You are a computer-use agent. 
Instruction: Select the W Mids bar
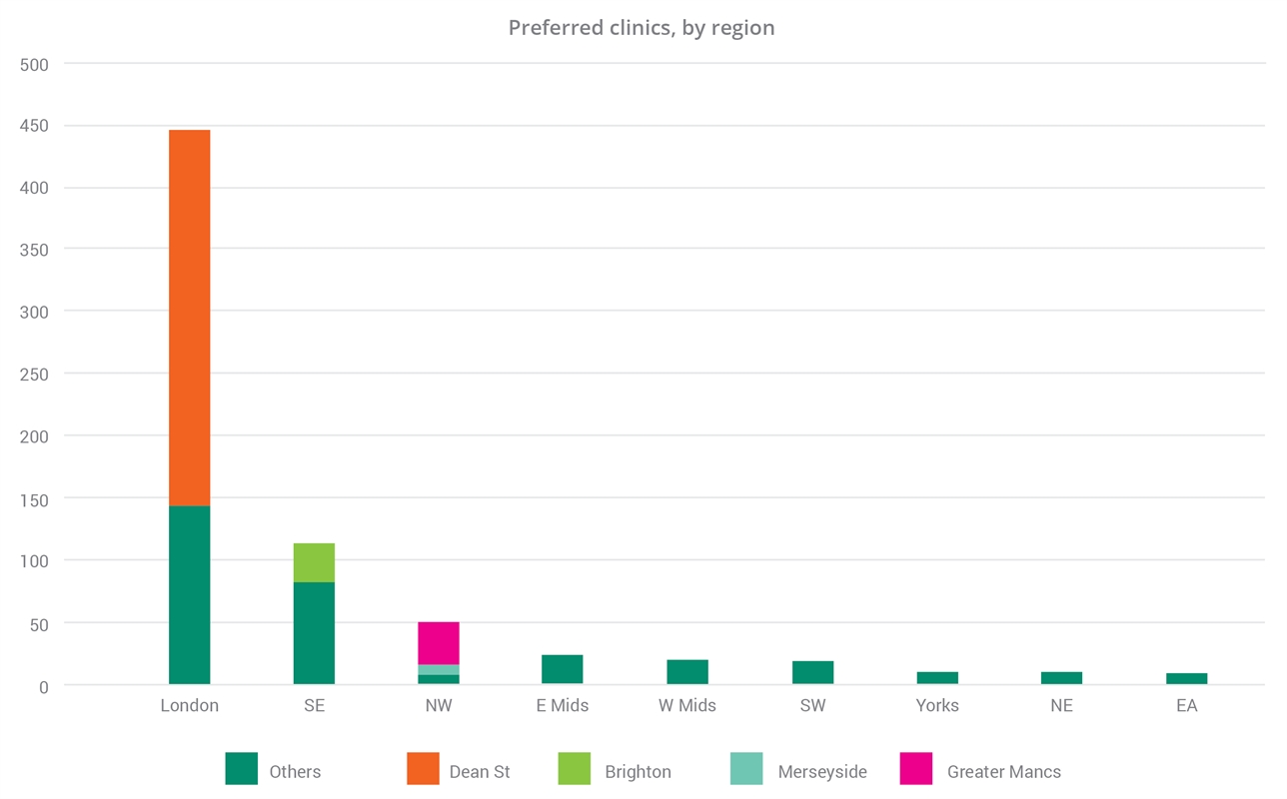coord(687,672)
